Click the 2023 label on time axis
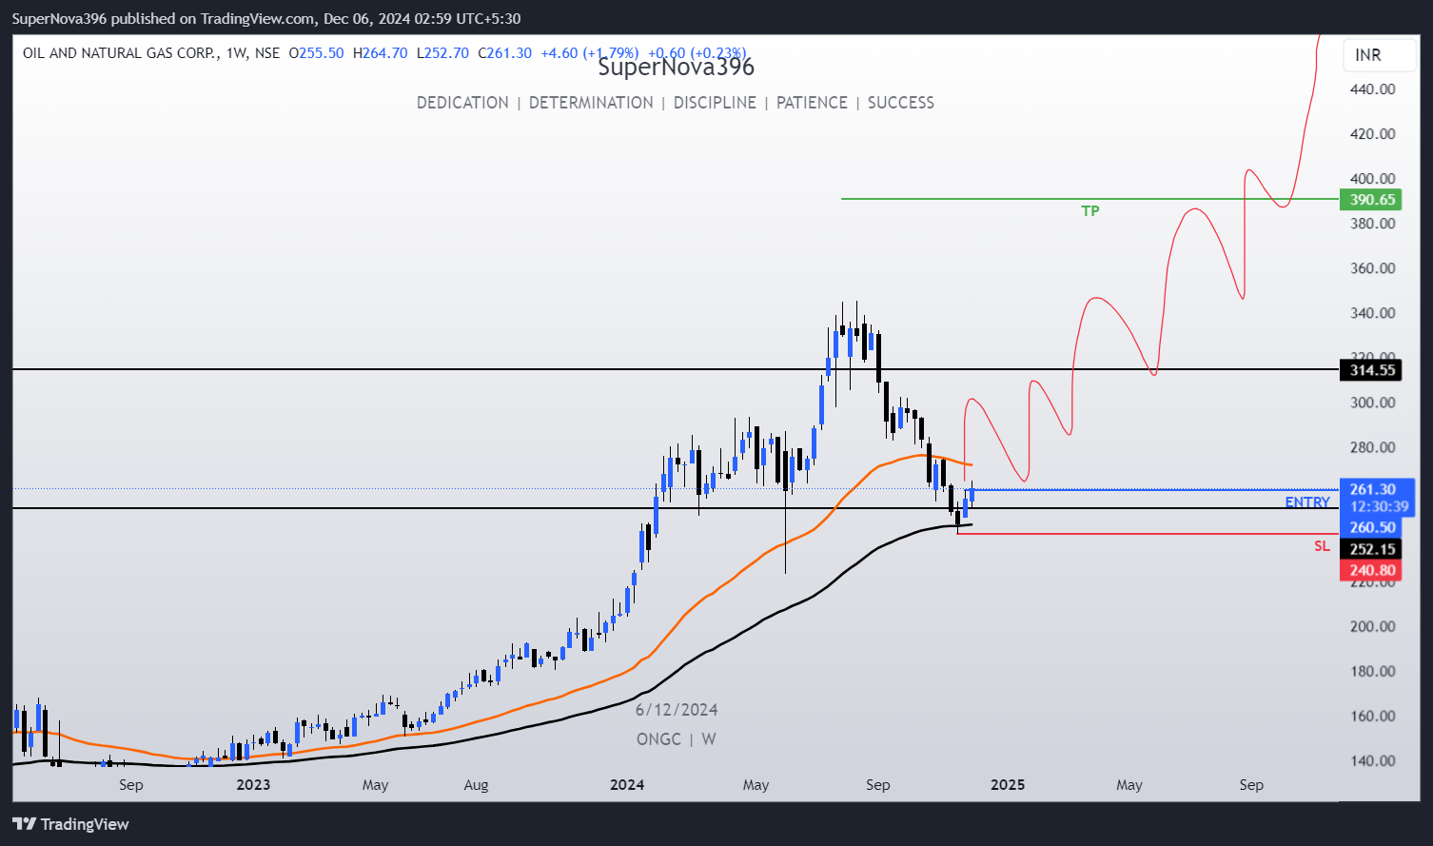 [253, 785]
